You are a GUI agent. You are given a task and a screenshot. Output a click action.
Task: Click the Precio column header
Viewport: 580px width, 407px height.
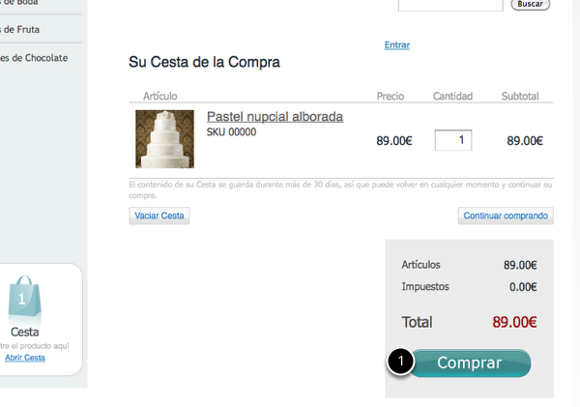point(391,97)
